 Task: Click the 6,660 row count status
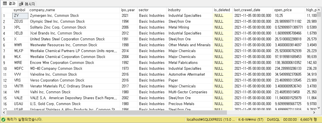pos(309,120)
